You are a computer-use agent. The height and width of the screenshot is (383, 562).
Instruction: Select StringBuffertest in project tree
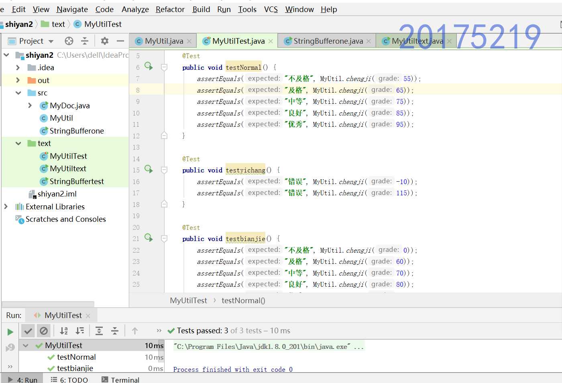[77, 181]
